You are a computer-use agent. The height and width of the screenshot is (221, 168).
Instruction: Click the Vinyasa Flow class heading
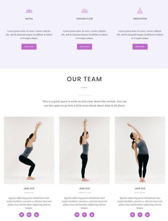[84, 19]
